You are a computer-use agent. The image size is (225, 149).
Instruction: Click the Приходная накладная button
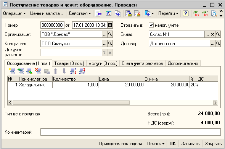(x=121, y=144)
